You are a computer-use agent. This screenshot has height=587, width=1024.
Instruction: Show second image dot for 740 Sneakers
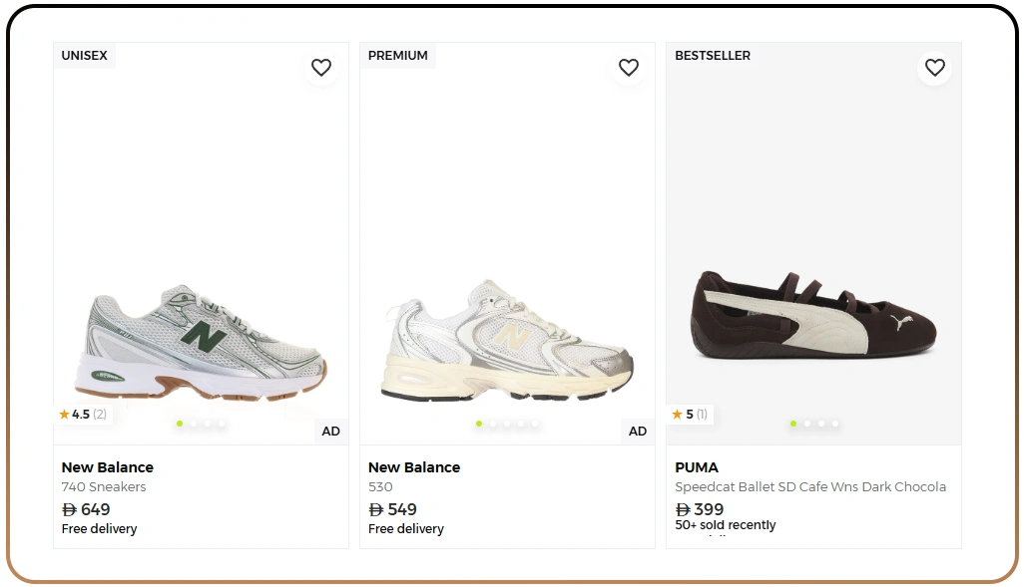[x=194, y=424]
